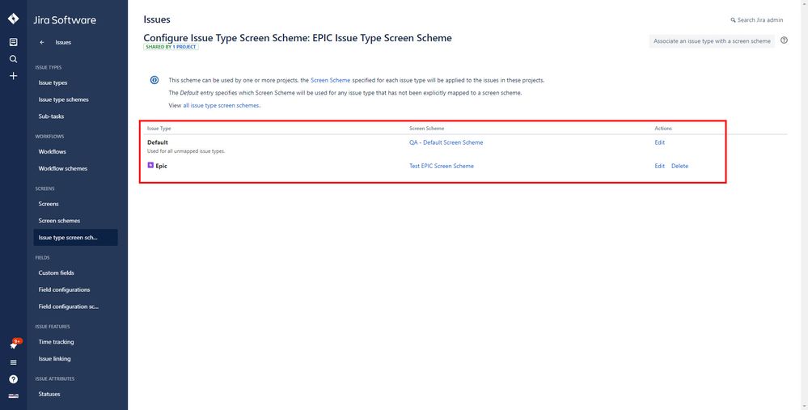Open the search magnifier icon in the global sidebar
808x410 pixels.
[14, 59]
